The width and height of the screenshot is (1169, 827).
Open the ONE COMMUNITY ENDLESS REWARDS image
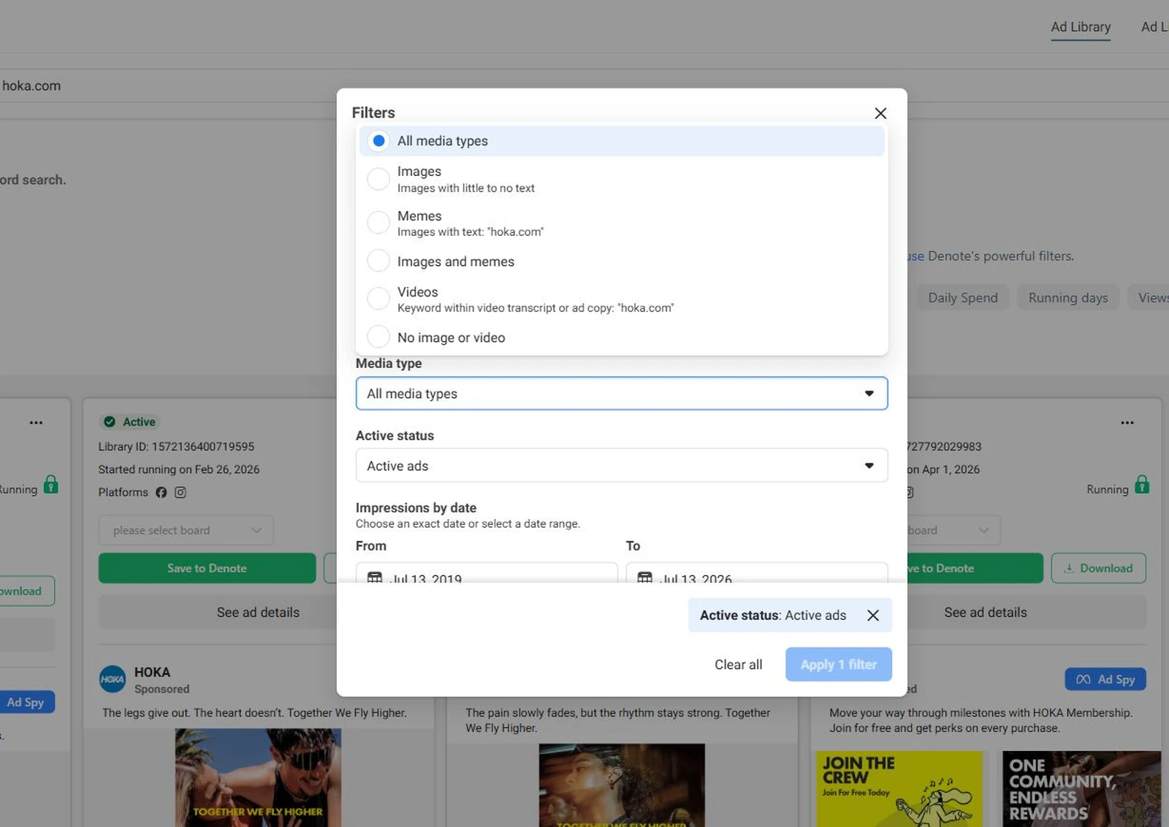(1081, 789)
